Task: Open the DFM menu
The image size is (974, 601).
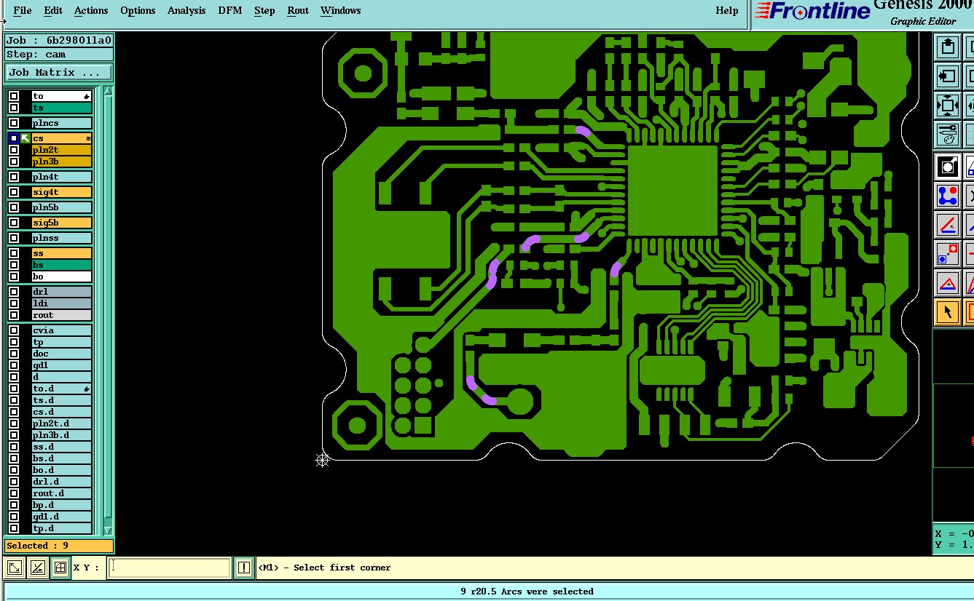Action: pos(231,10)
